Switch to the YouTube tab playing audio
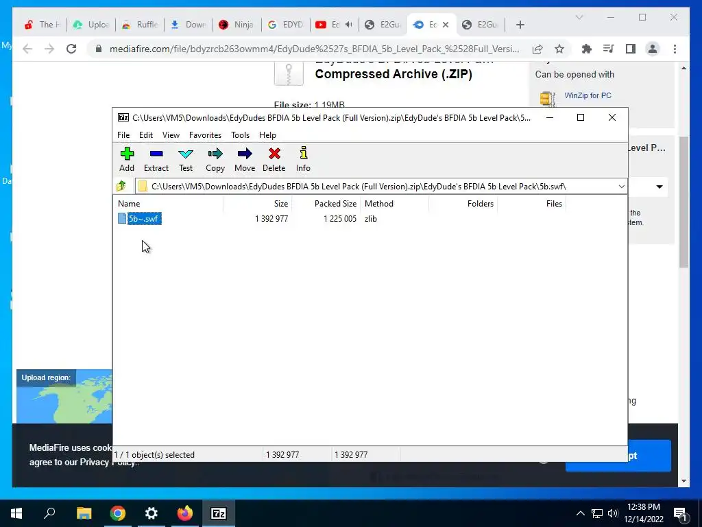This screenshot has width=702, height=527. 334,25
